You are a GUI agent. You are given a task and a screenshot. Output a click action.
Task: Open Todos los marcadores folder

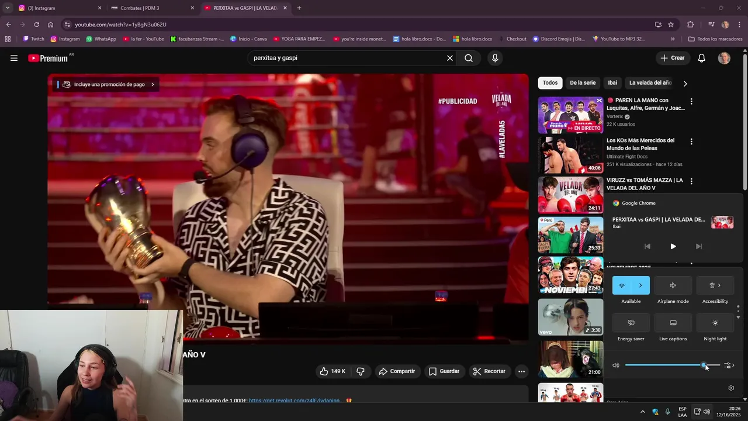(x=715, y=39)
